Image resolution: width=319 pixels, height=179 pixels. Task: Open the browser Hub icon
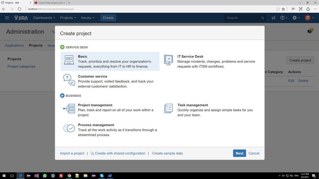click(x=293, y=9)
